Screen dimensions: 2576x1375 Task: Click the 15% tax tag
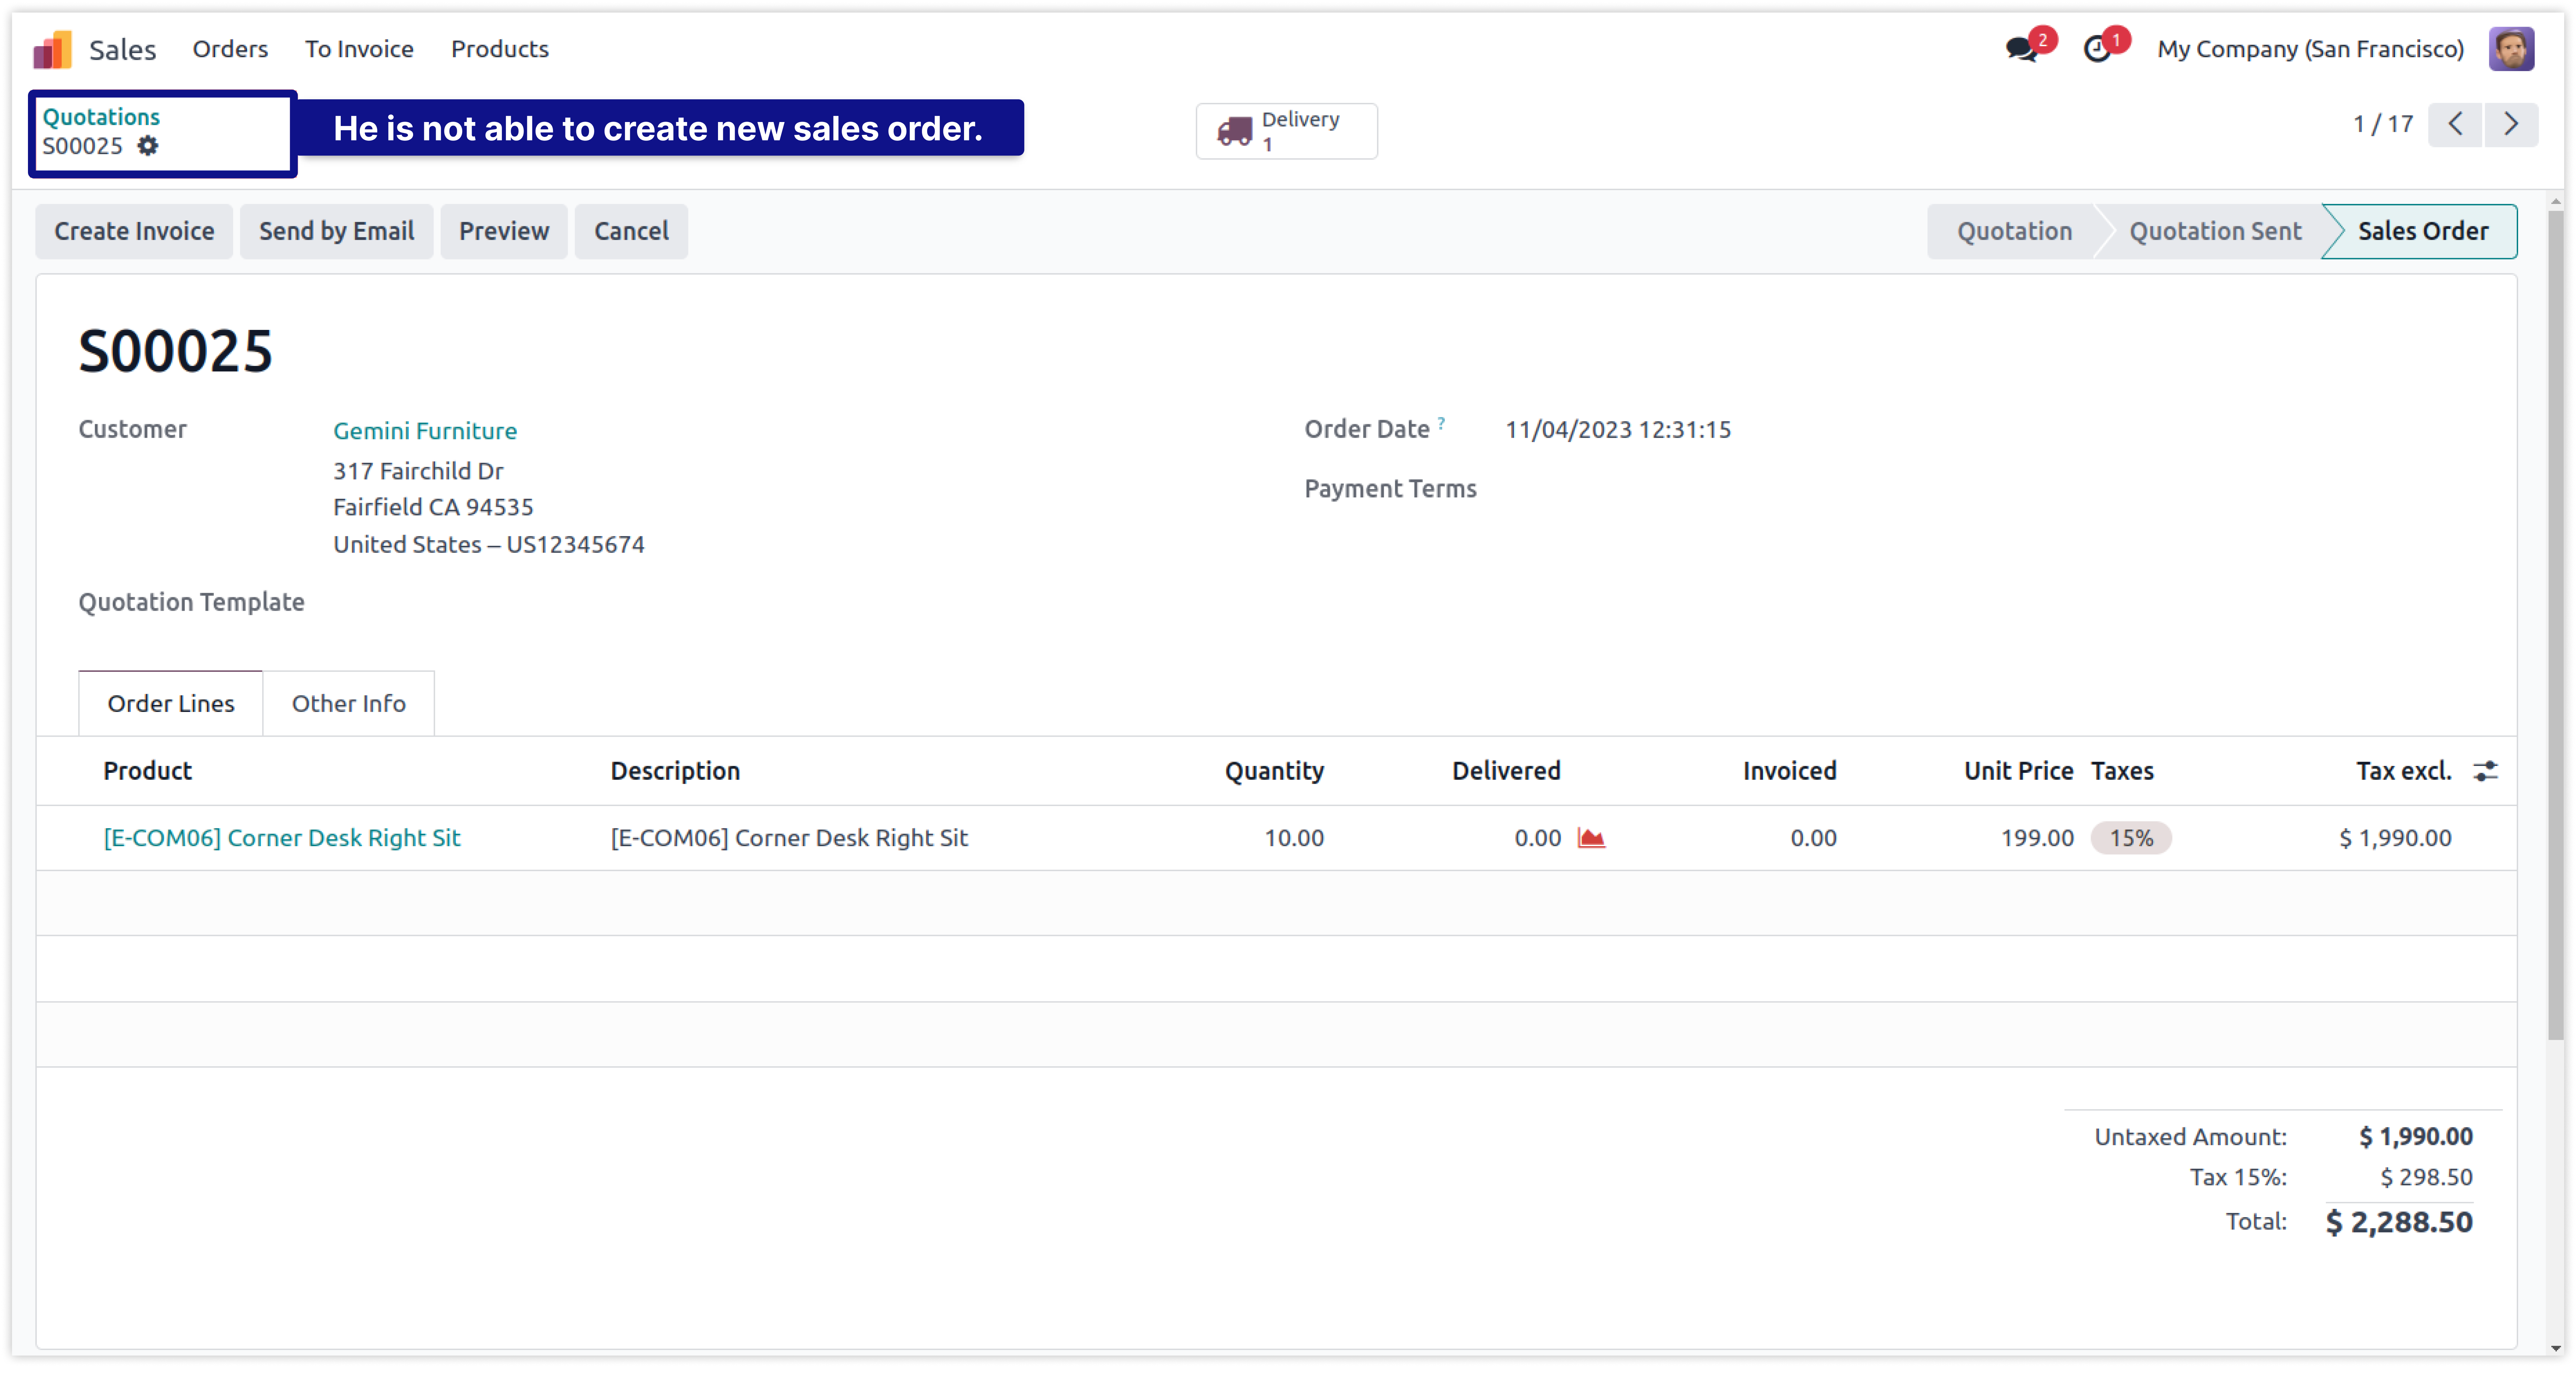(x=2131, y=838)
